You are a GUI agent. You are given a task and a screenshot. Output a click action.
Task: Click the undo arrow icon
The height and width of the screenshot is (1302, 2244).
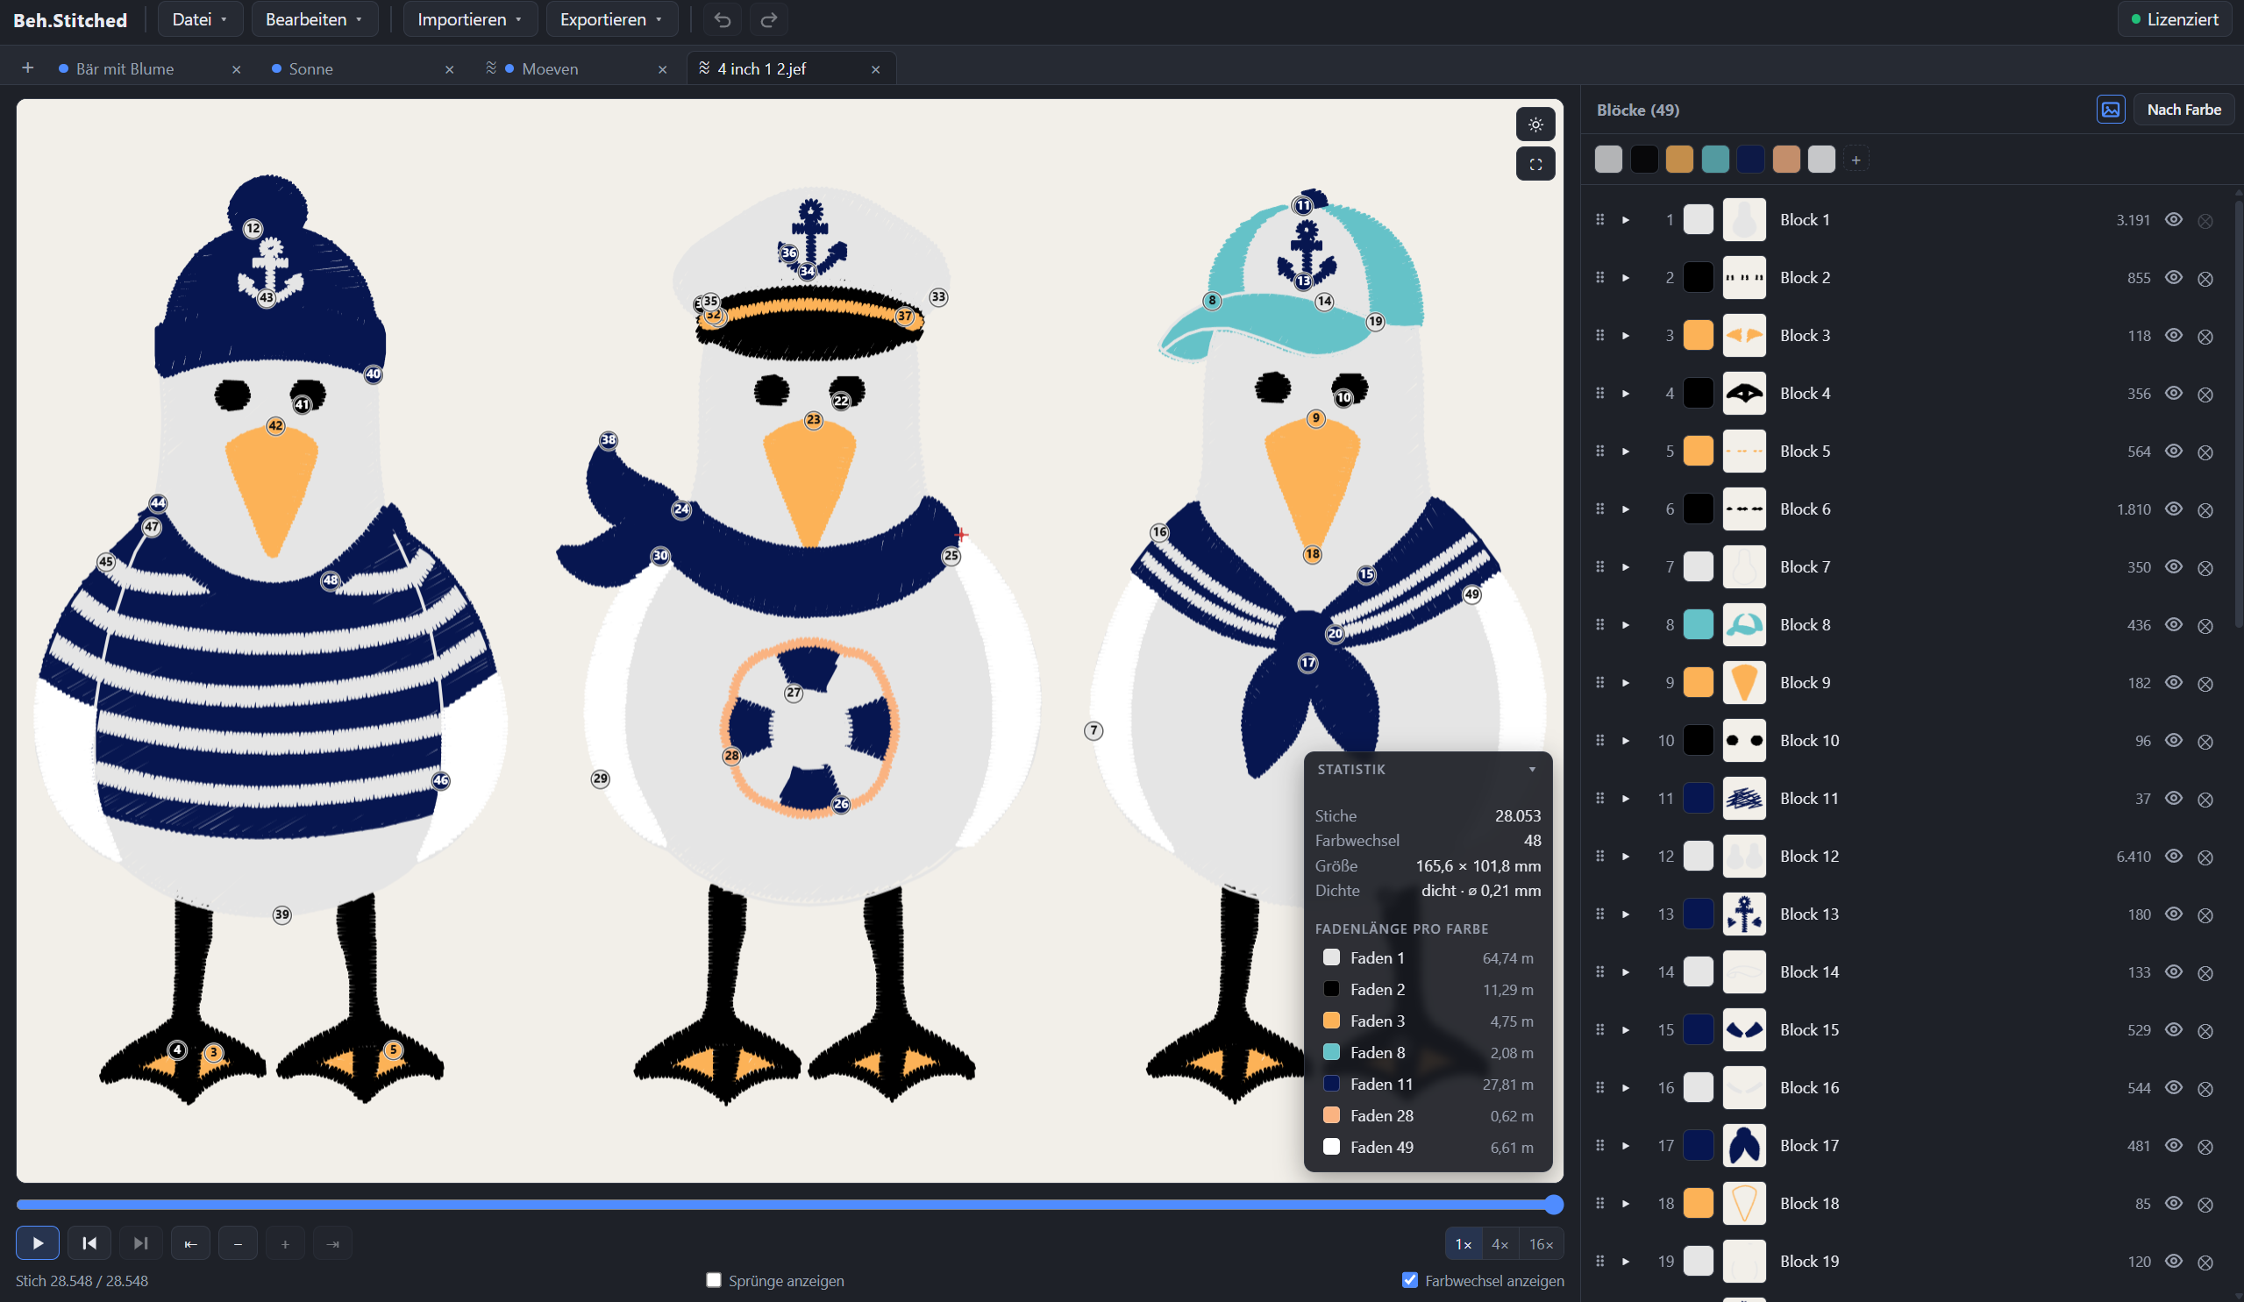(x=723, y=19)
